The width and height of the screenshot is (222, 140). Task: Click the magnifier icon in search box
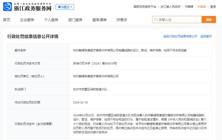pos(156,19)
